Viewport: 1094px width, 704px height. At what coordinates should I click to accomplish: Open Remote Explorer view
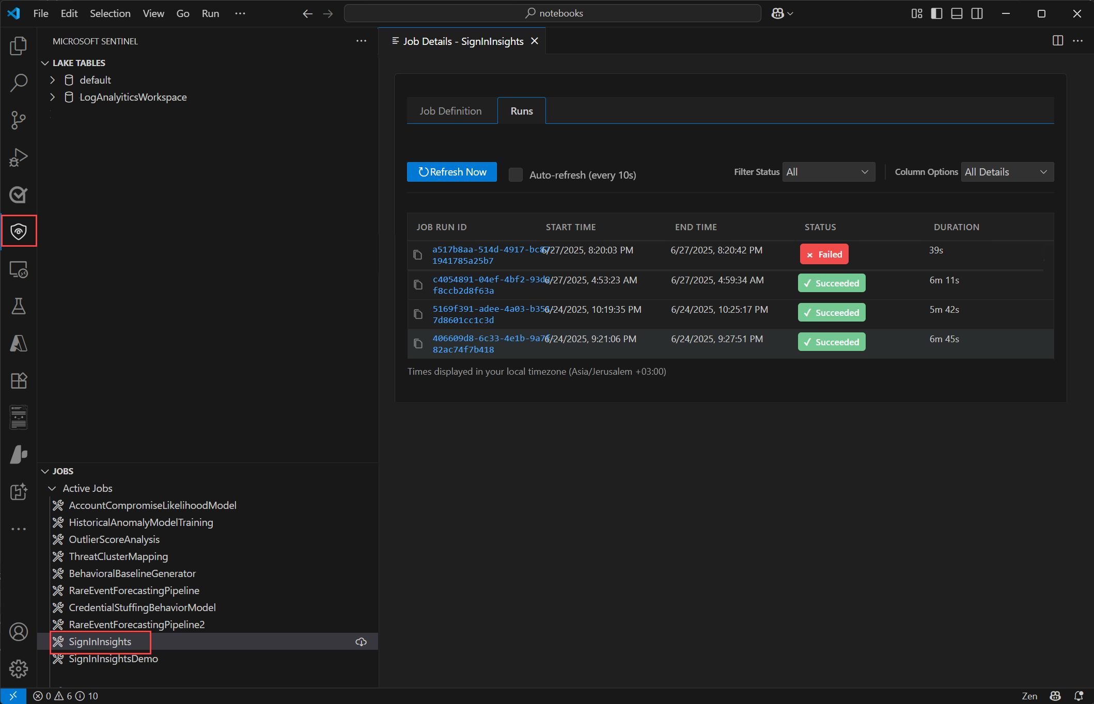pyautogui.click(x=19, y=269)
